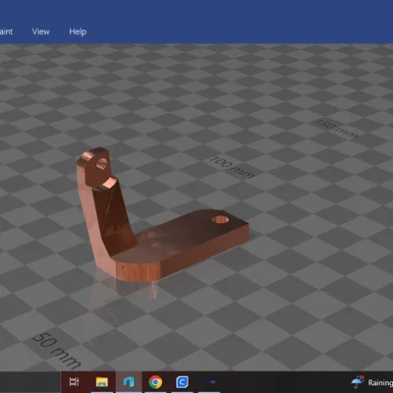This screenshot has height=393, width=393.
Task: Click the Task View taskbar icon
Action: pyautogui.click(x=75, y=382)
